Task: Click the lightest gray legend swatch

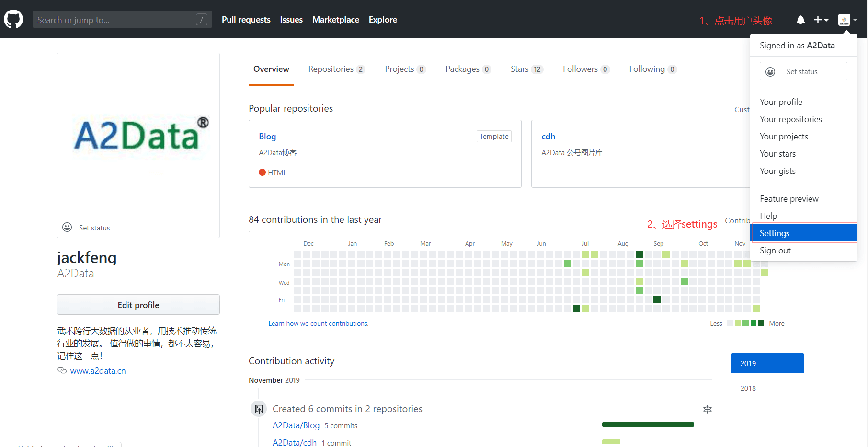Action: [x=730, y=323]
